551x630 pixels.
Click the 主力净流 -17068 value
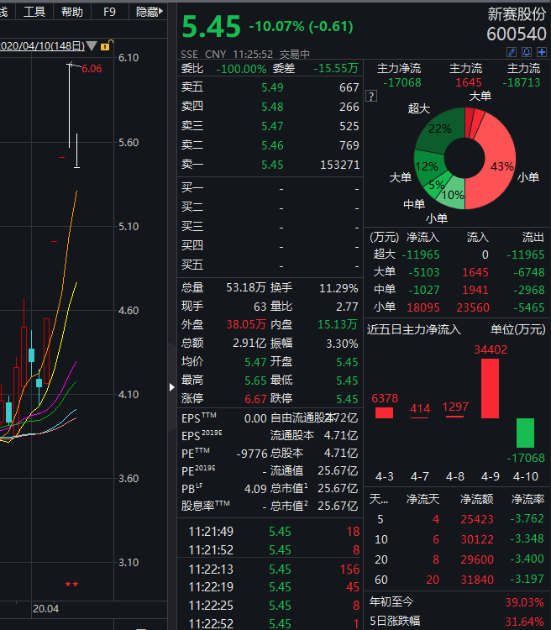point(401,82)
